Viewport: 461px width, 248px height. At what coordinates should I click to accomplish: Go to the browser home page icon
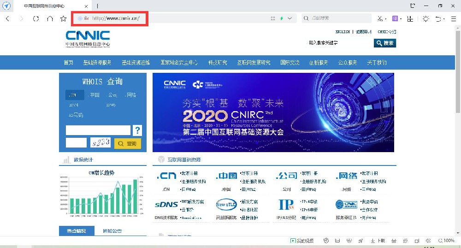pyautogui.click(x=50, y=18)
